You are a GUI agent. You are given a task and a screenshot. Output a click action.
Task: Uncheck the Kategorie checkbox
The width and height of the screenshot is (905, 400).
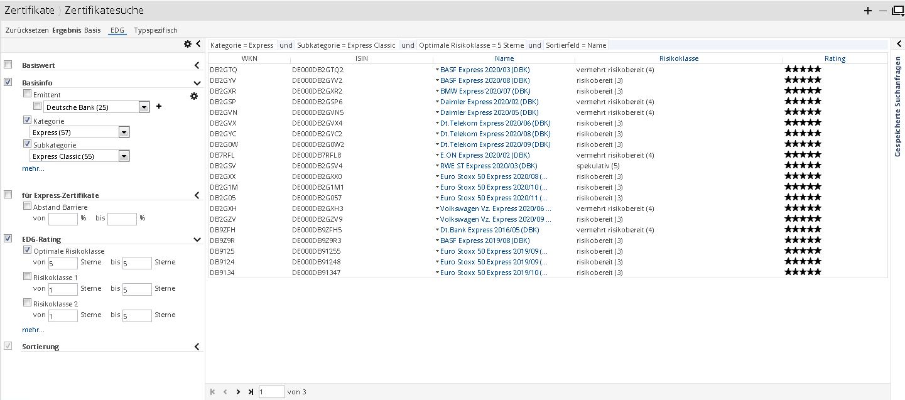click(x=27, y=120)
